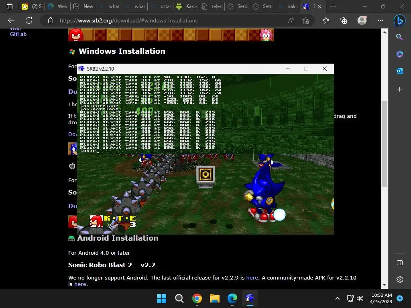Click the Windows Installation heading
The width and height of the screenshot is (411, 308).
tap(122, 51)
